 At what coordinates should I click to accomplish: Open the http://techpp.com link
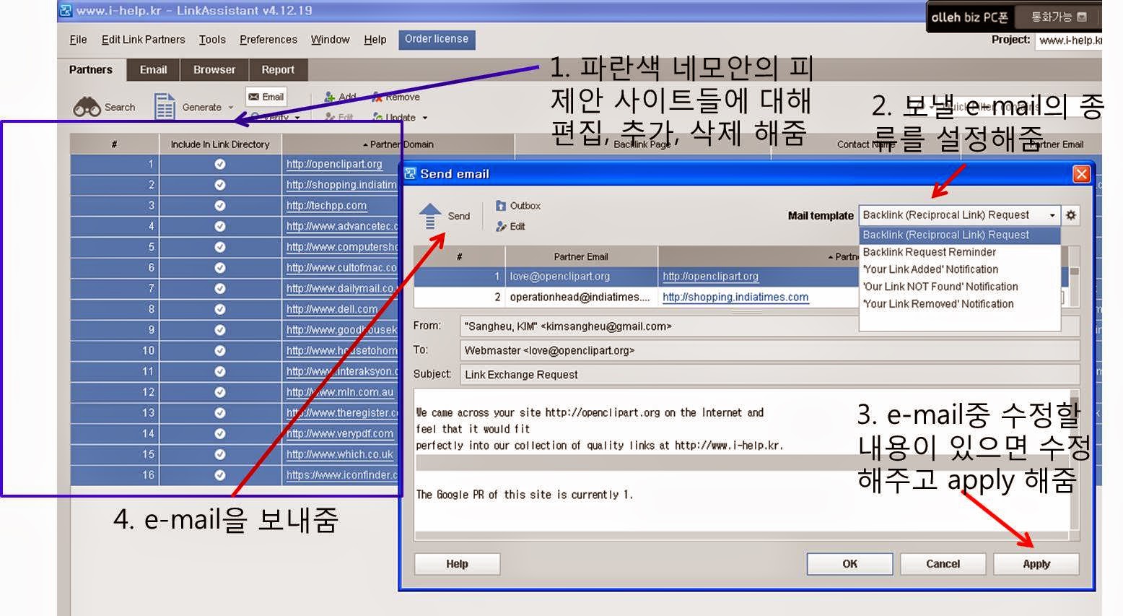tap(326, 206)
